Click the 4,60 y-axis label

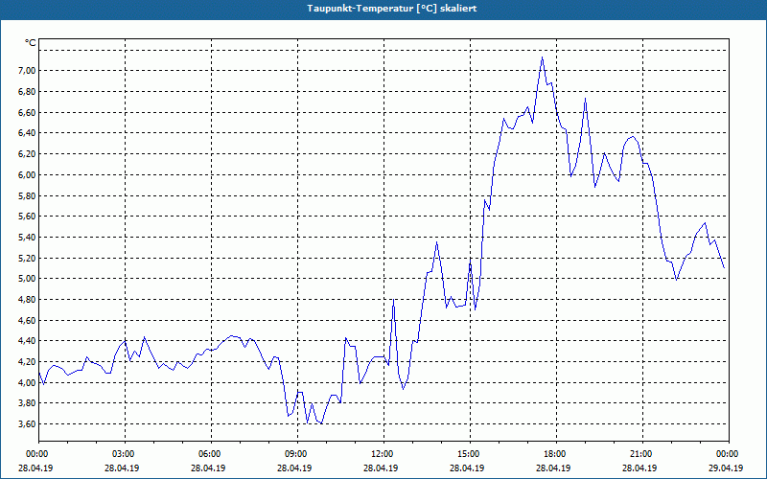click(28, 321)
